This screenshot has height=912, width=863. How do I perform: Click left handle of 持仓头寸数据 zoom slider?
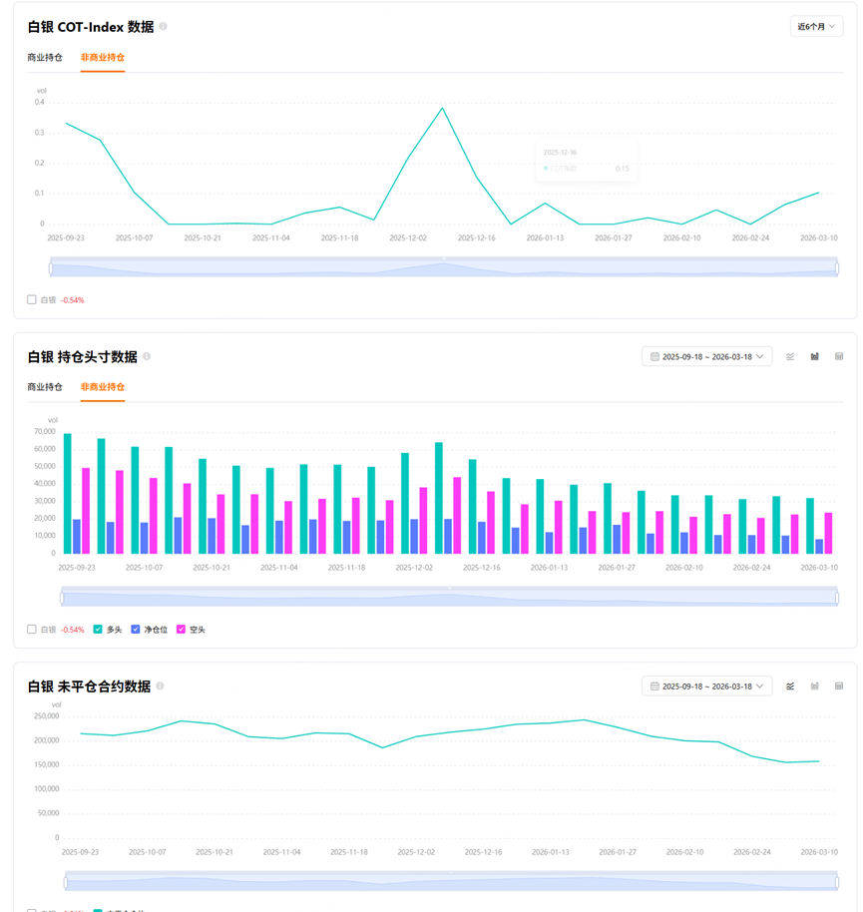point(62,598)
